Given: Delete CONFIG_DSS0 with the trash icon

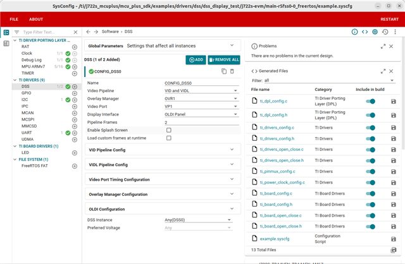Looking at the screenshot, I should click(232, 71).
